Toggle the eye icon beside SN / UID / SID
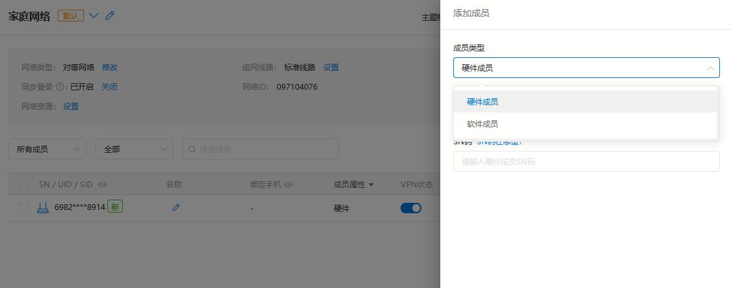The image size is (731, 288). (102, 185)
